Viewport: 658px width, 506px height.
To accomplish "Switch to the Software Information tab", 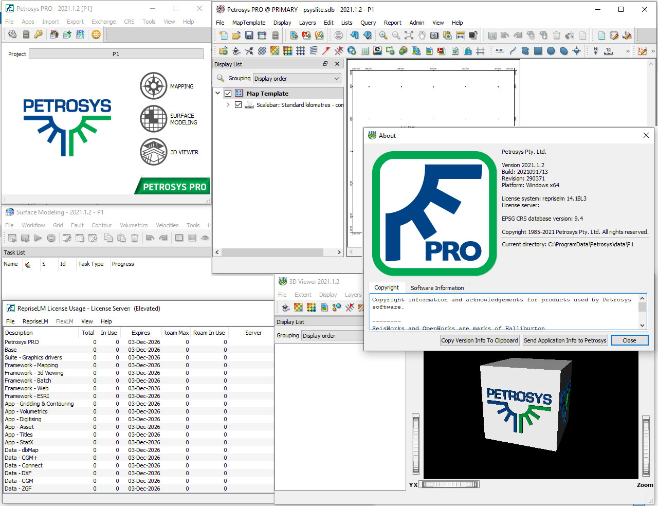I will pos(437,287).
